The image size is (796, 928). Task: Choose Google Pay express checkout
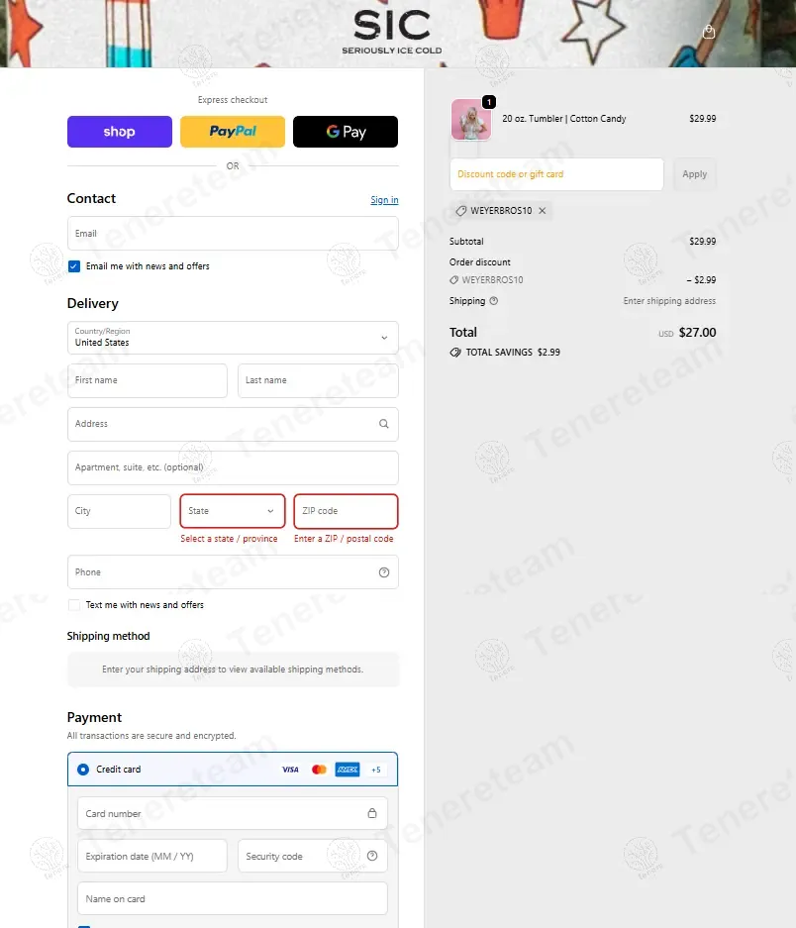click(346, 132)
